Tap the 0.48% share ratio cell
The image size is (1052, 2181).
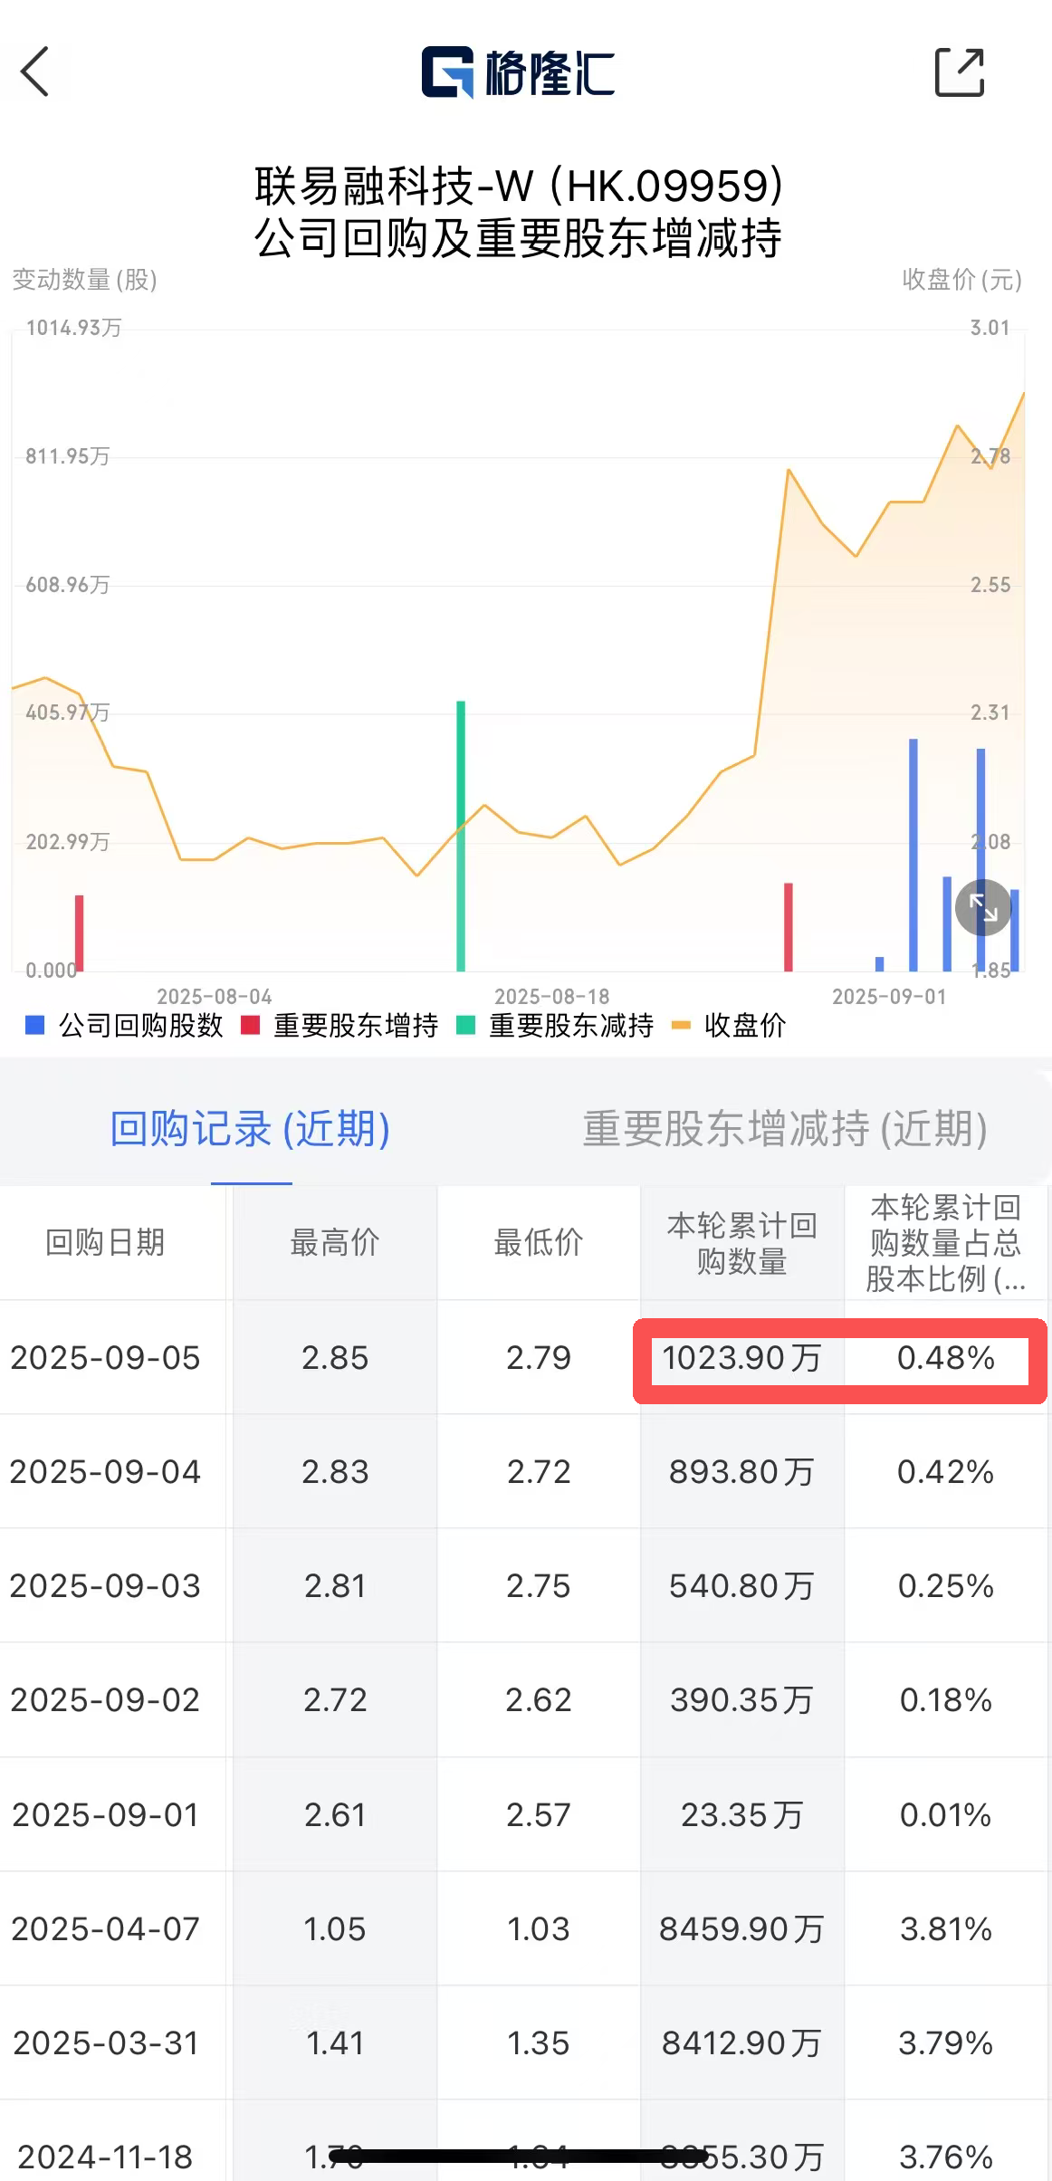(x=946, y=1358)
